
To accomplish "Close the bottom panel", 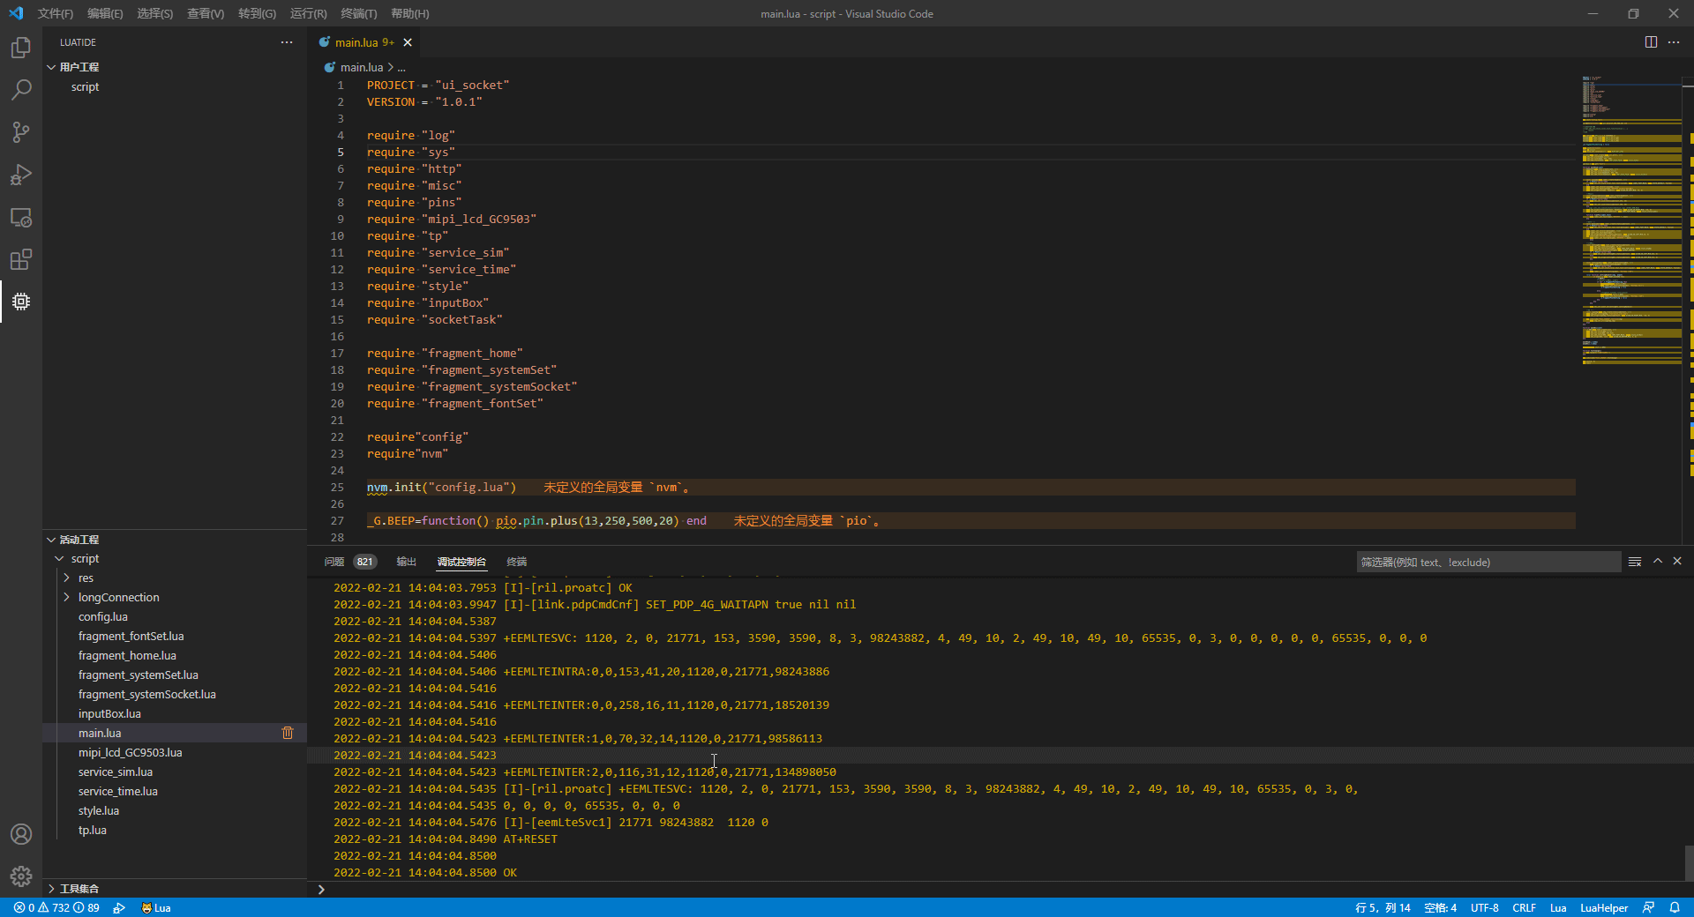I will pos(1677,561).
